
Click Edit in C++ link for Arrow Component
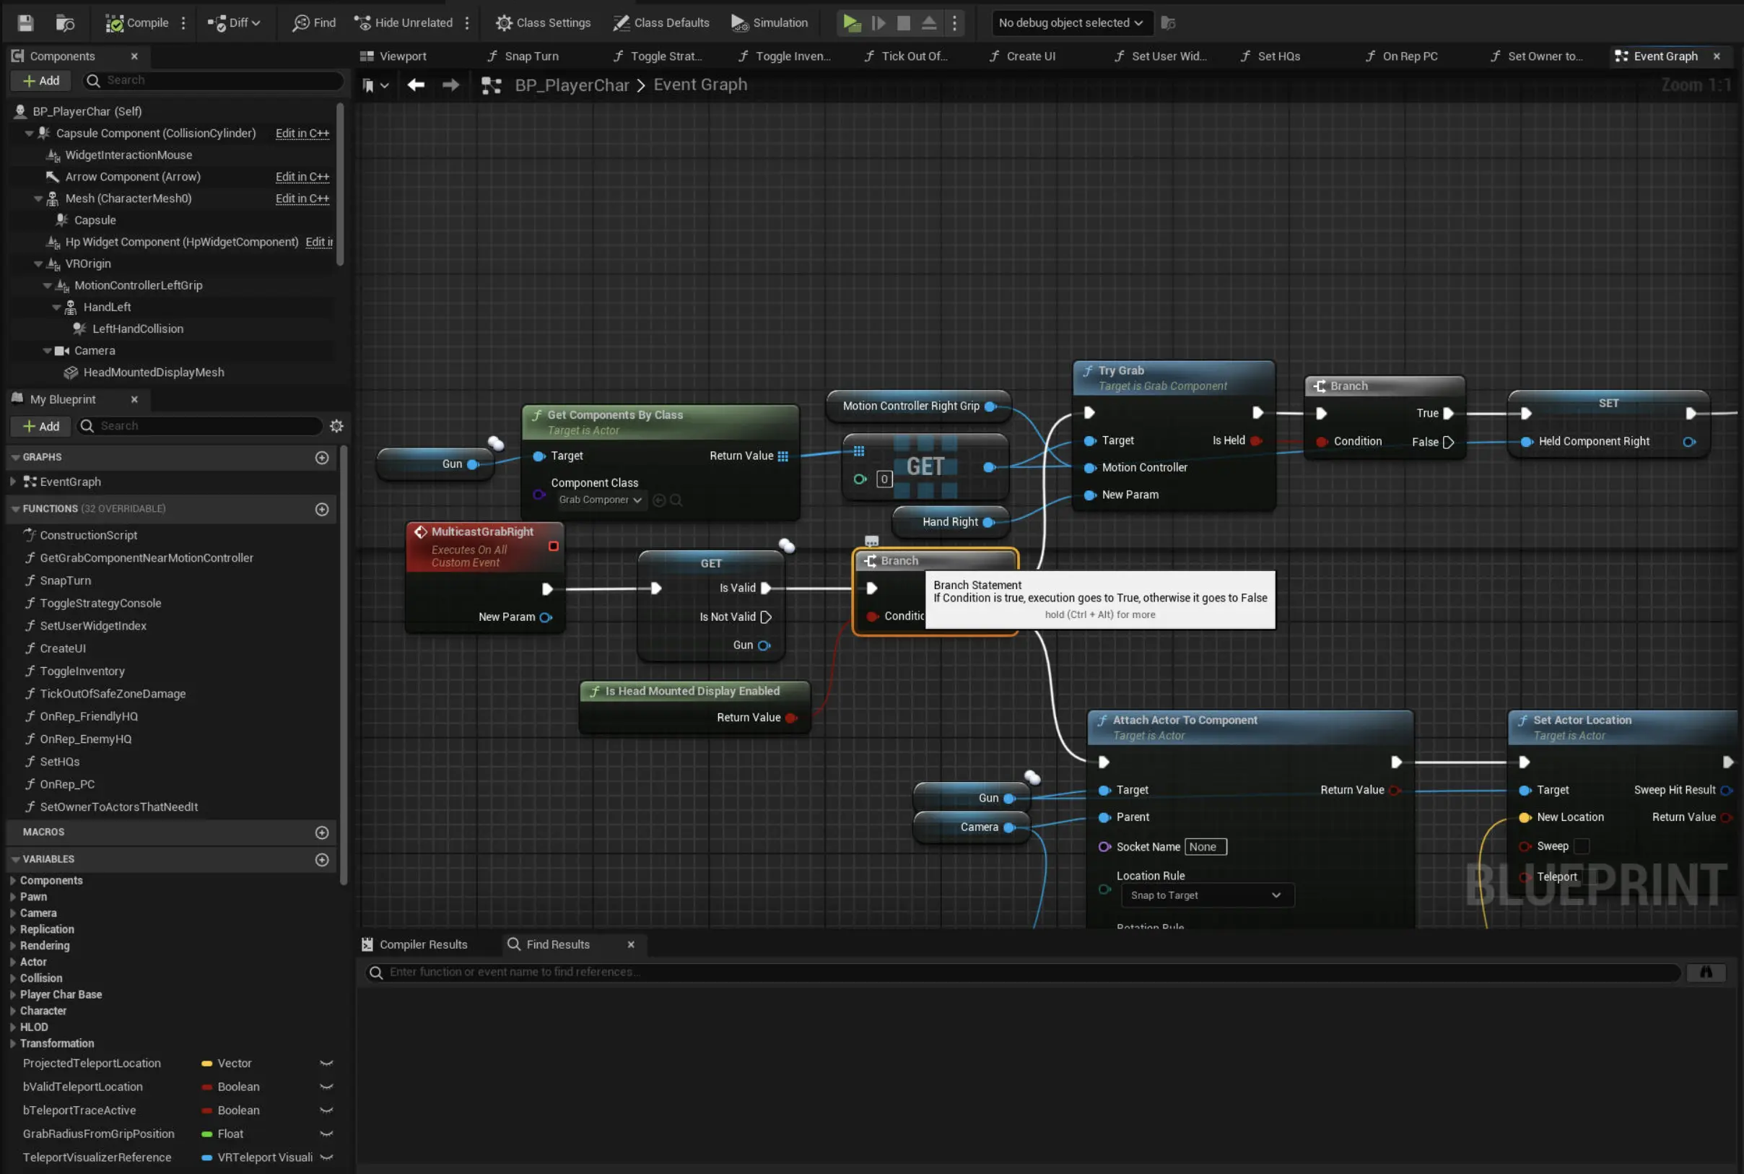(302, 177)
